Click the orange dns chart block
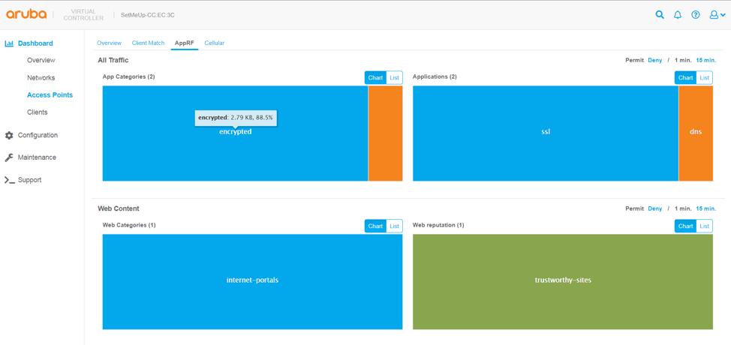Image resolution: width=731 pixels, height=345 pixels. pyautogui.click(x=696, y=133)
